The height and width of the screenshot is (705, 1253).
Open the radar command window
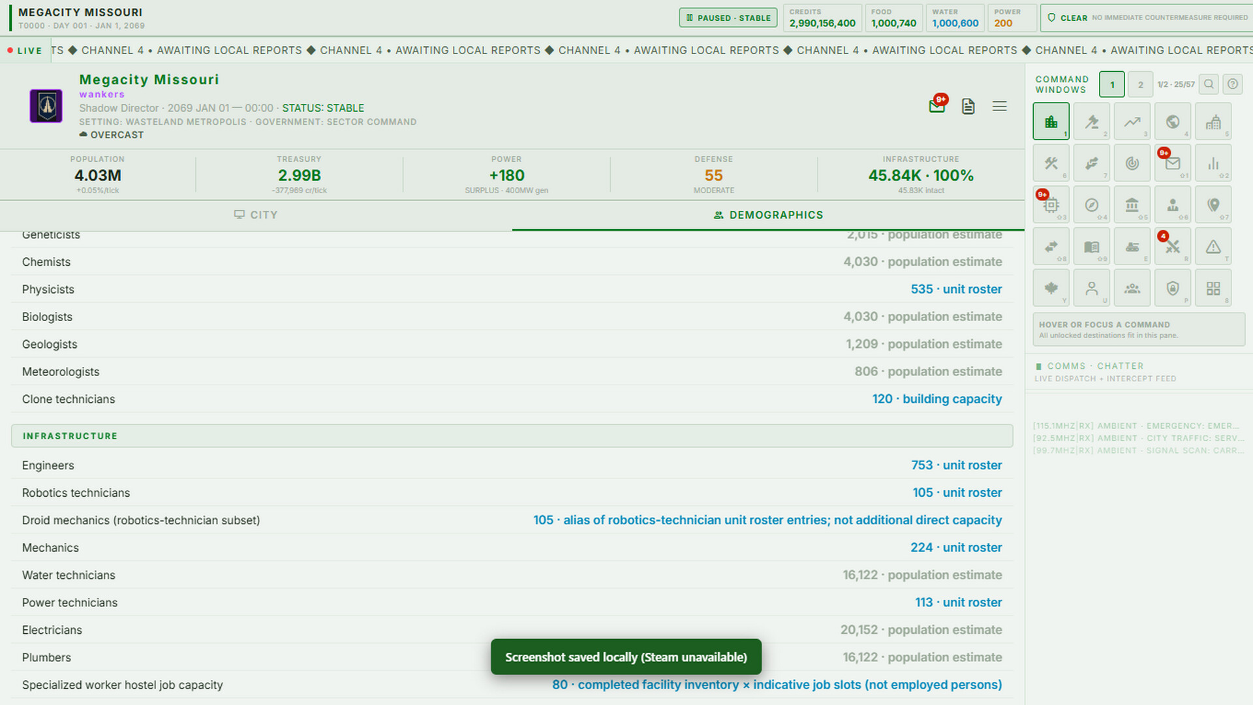[x=1132, y=163]
